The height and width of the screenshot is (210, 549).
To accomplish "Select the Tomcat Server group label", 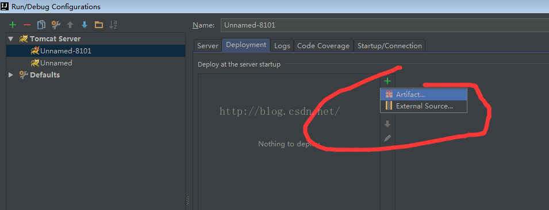I will [55, 39].
